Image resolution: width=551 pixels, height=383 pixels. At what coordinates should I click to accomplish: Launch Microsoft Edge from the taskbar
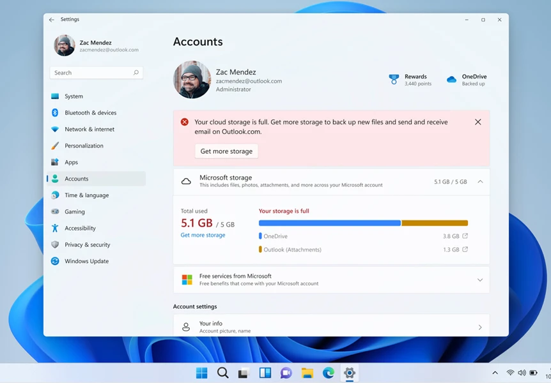328,373
